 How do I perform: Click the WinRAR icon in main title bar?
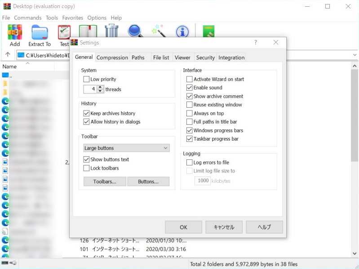pos(7,6)
